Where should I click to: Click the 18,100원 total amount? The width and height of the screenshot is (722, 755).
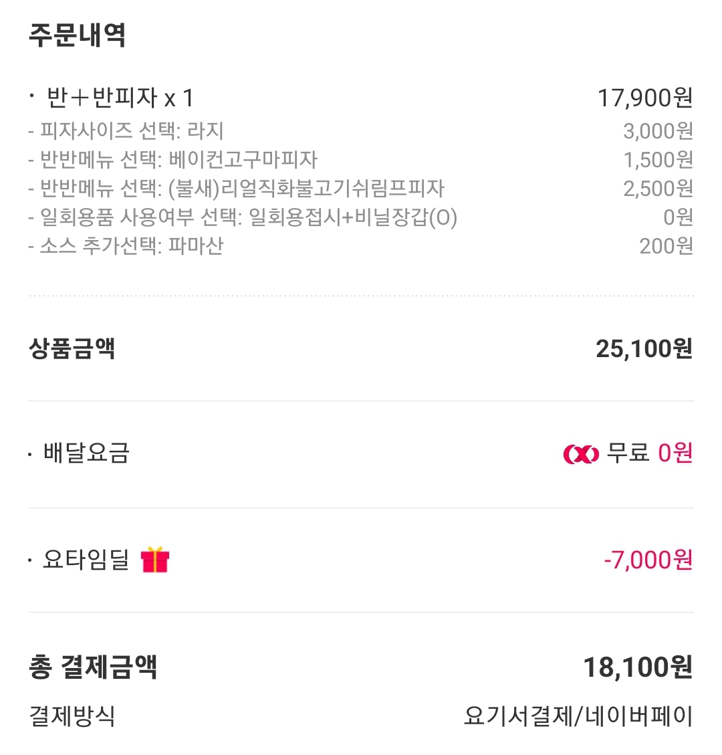[638, 667]
